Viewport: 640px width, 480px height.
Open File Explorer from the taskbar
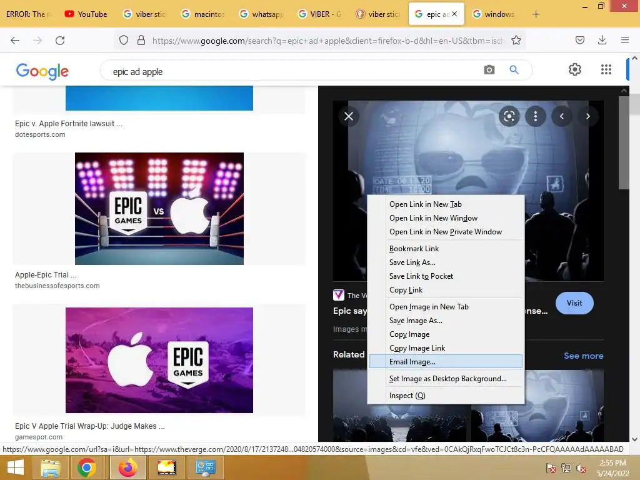click(50, 467)
